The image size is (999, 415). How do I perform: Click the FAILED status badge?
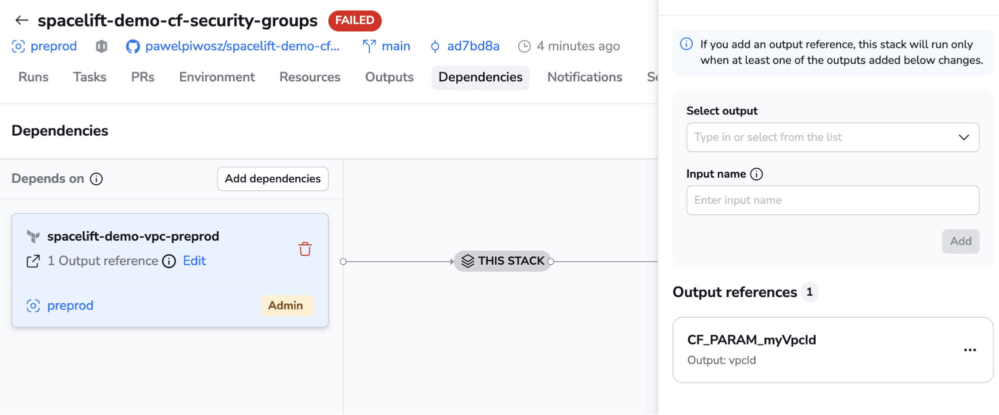coord(355,20)
